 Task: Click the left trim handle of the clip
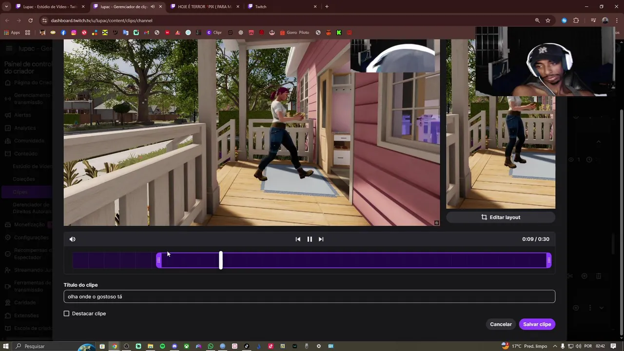158,260
